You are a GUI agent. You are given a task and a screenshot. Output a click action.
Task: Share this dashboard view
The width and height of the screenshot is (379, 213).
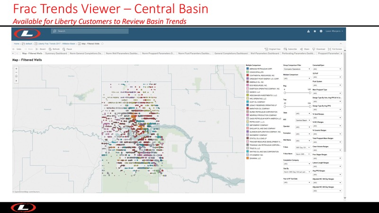(x=305, y=49)
